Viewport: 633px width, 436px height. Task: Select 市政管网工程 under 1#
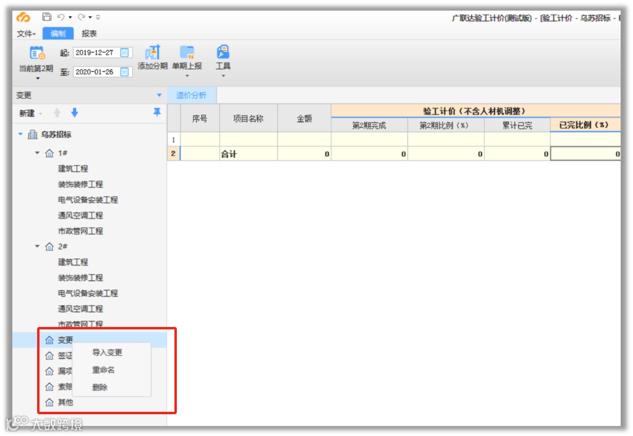coord(80,231)
